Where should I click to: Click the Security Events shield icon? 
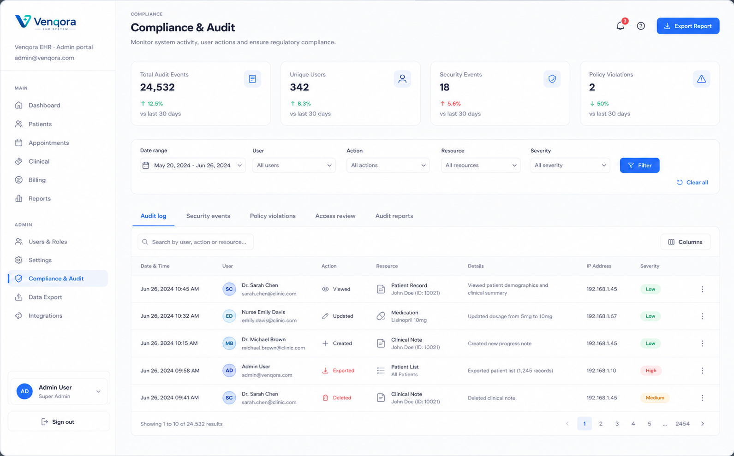coord(552,79)
